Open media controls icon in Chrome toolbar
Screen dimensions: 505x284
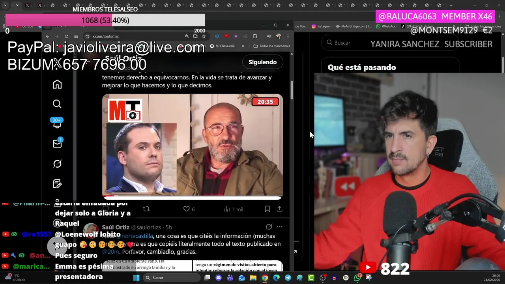(x=269, y=36)
